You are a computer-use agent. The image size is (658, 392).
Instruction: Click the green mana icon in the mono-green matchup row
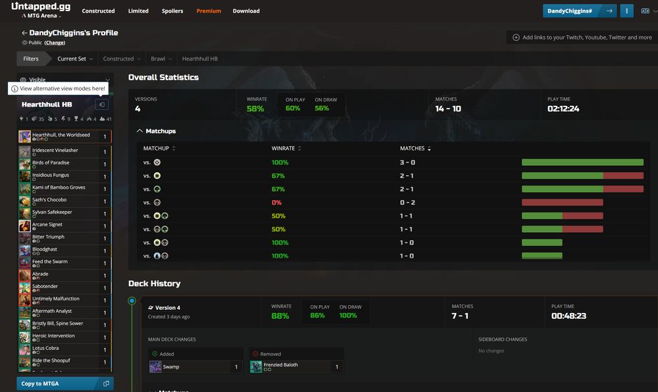click(157, 189)
